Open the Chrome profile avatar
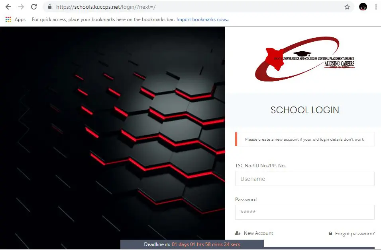Screen dimensions: 381x250 coord(363,7)
